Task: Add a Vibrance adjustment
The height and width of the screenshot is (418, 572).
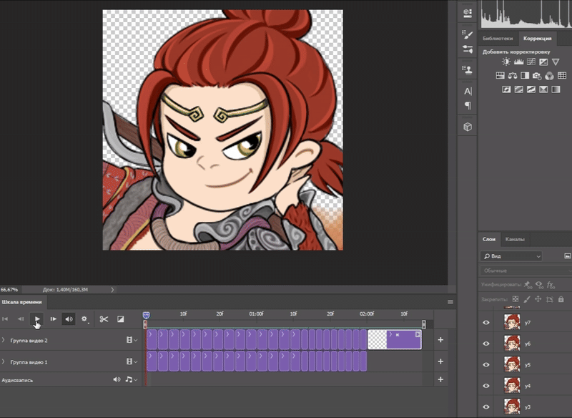Action: [556, 62]
